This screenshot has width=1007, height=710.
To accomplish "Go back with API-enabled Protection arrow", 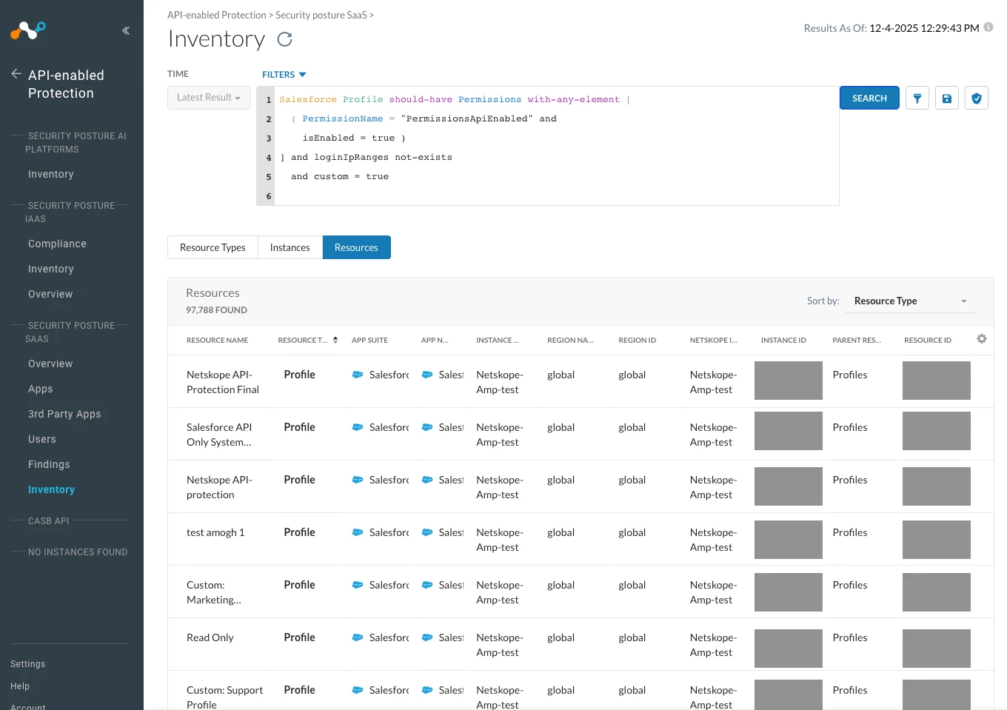I will (16, 74).
